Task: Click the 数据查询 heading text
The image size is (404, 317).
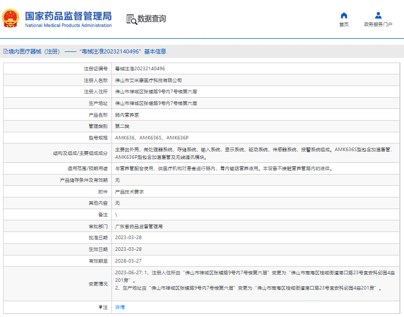Action: 152,19
